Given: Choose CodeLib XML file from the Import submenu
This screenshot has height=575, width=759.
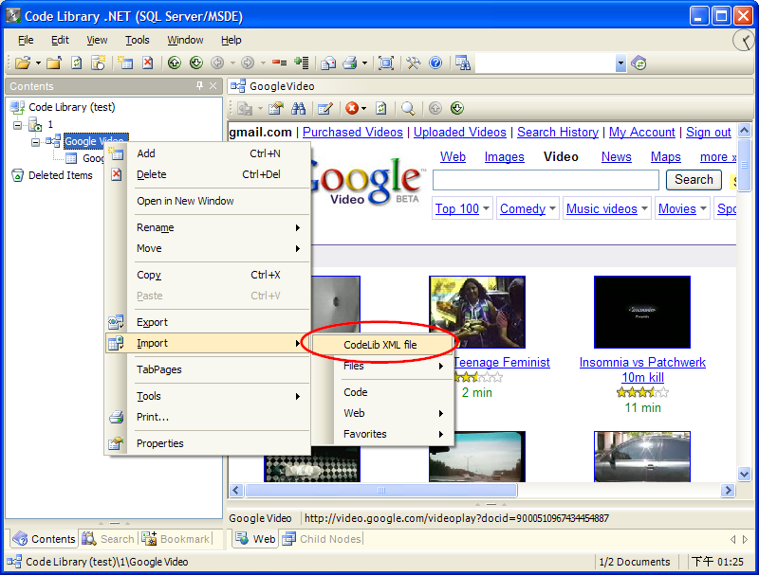Looking at the screenshot, I should pos(382,345).
